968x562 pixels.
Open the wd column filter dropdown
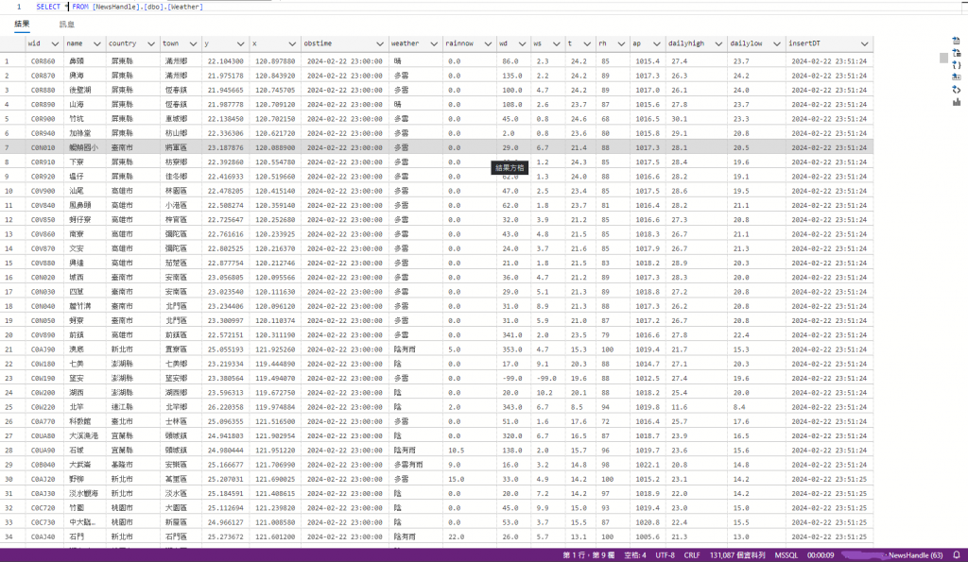click(x=522, y=43)
